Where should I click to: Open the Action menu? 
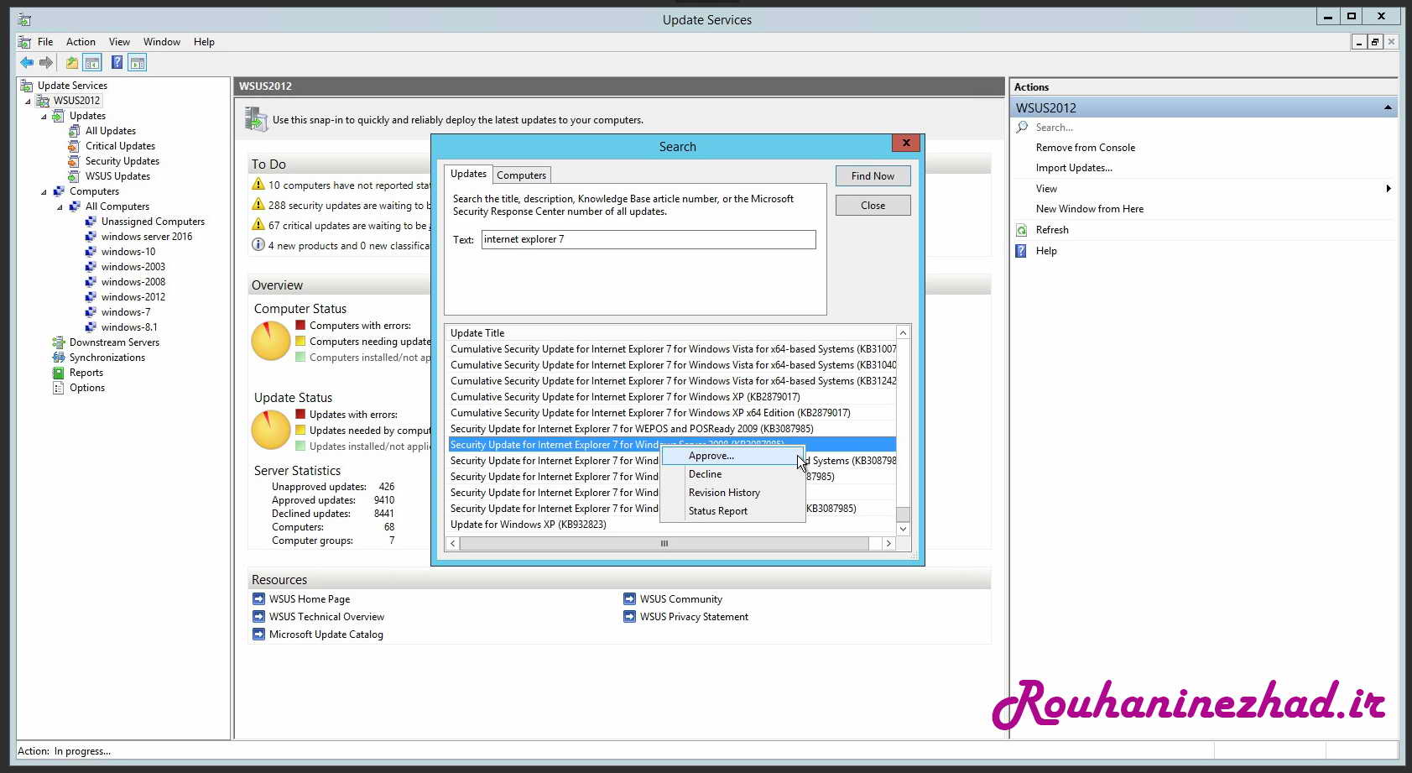click(x=81, y=42)
